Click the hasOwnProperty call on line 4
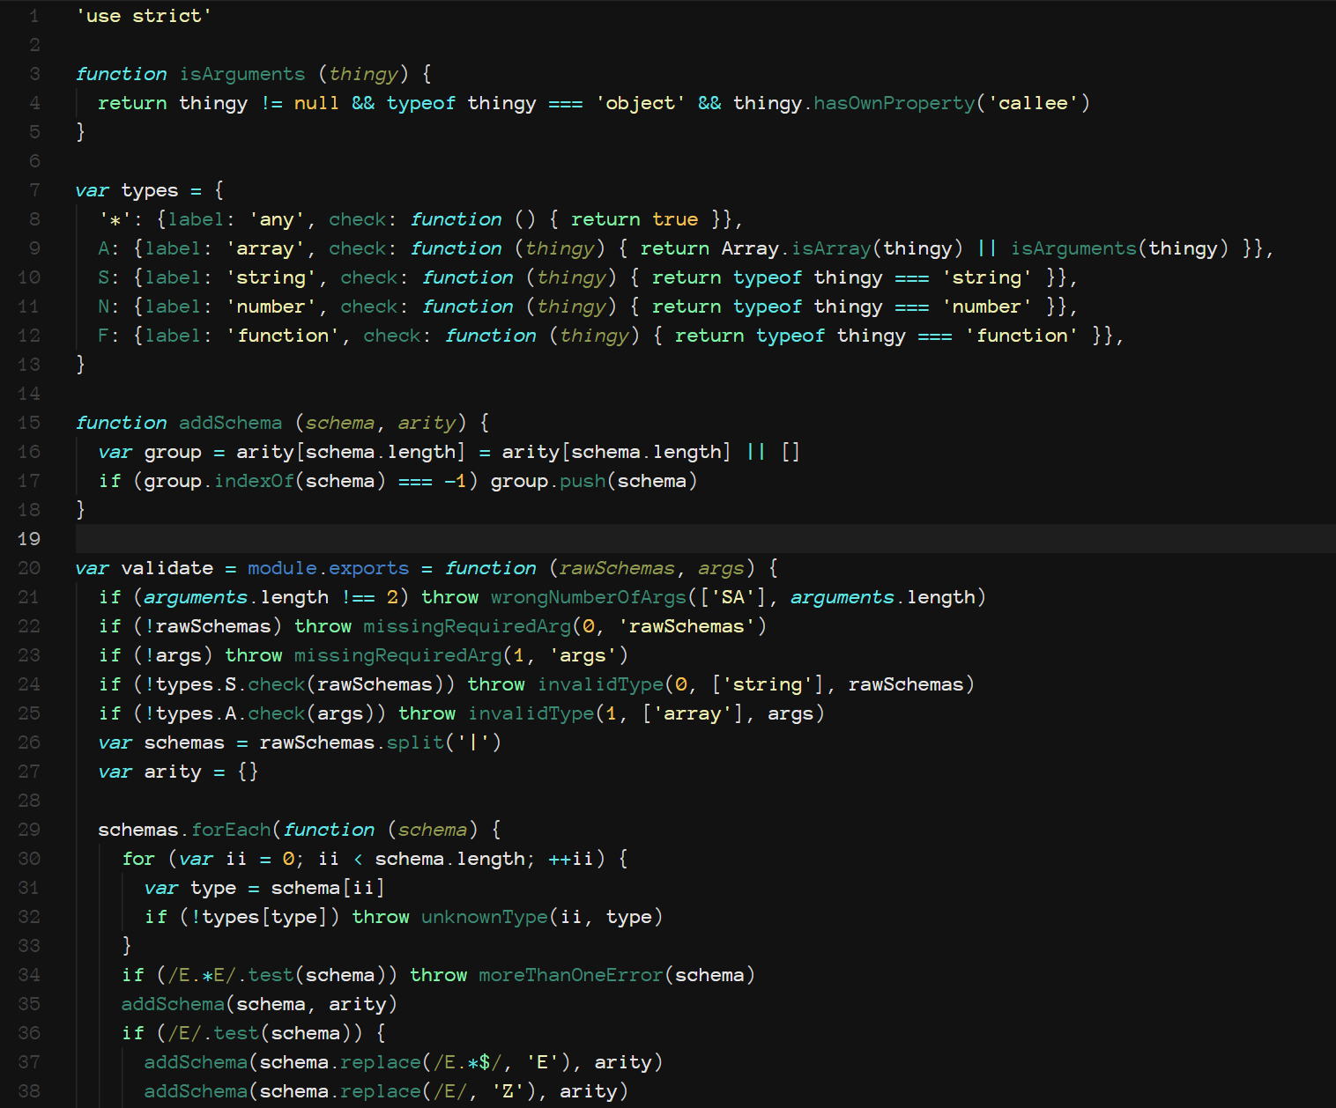Viewport: 1336px width, 1108px height. pos(893,103)
